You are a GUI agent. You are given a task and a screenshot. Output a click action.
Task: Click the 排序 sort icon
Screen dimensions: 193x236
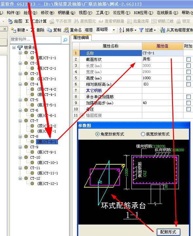tap(122, 30)
